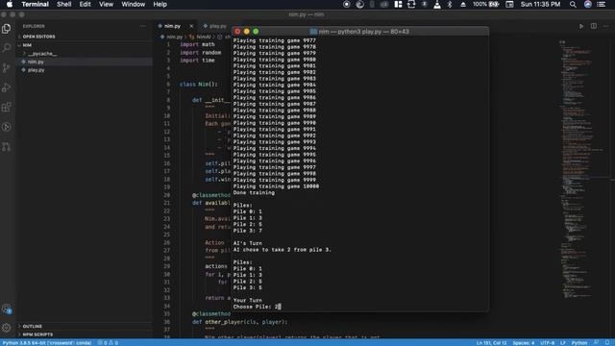Change the Python language mode in the status bar
Image resolution: width=615 pixels, height=346 pixels.
pos(578,343)
